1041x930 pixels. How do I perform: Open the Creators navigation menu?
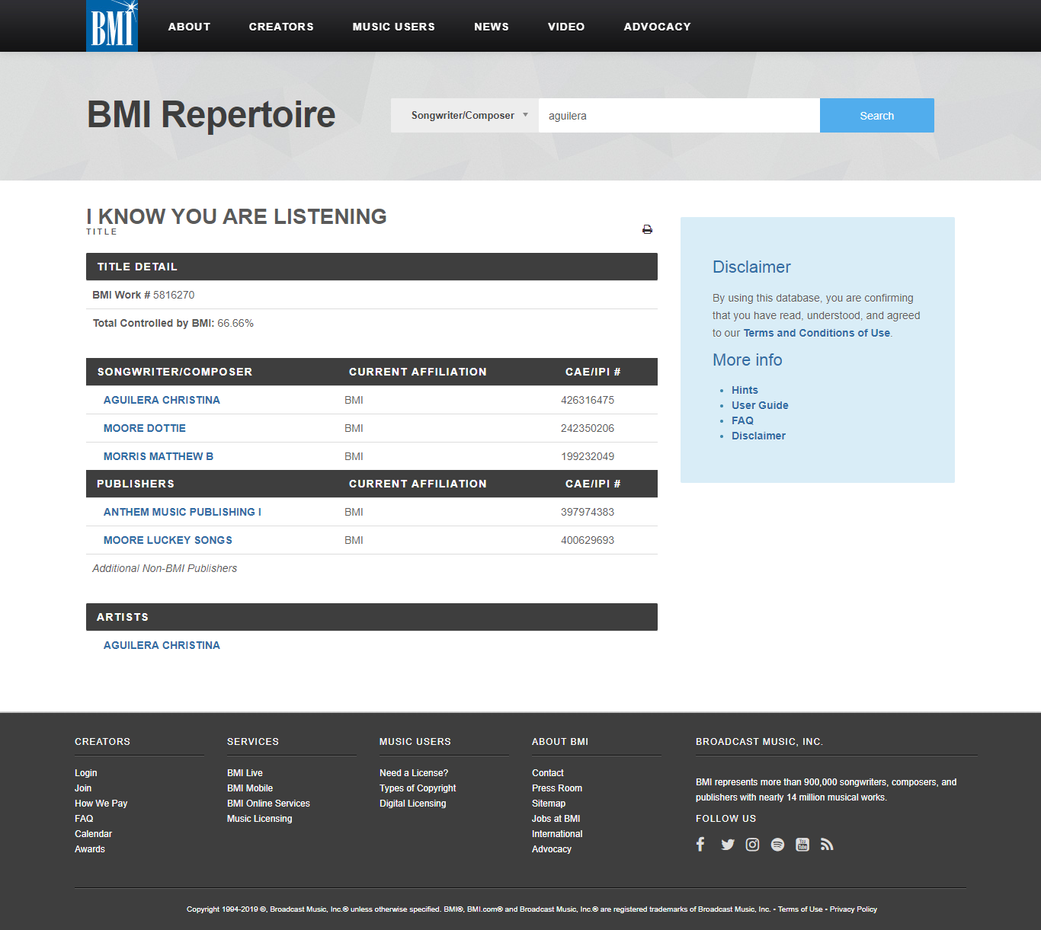pos(281,27)
